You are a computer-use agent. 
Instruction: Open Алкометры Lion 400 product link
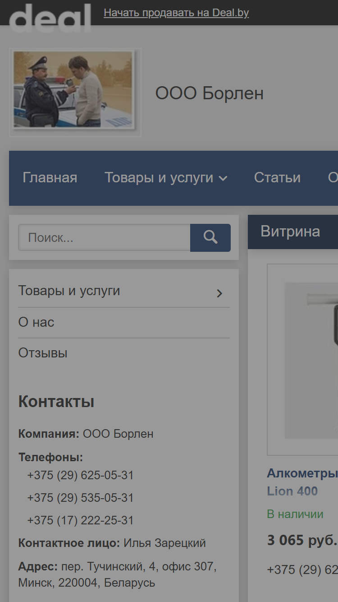point(302,482)
